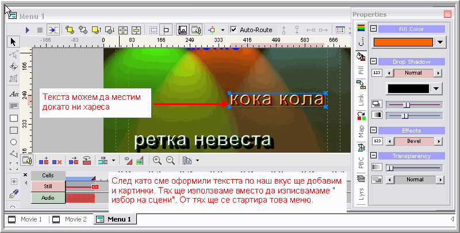Collapse the Drop Shadow section

pyautogui.click(x=373, y=61)
